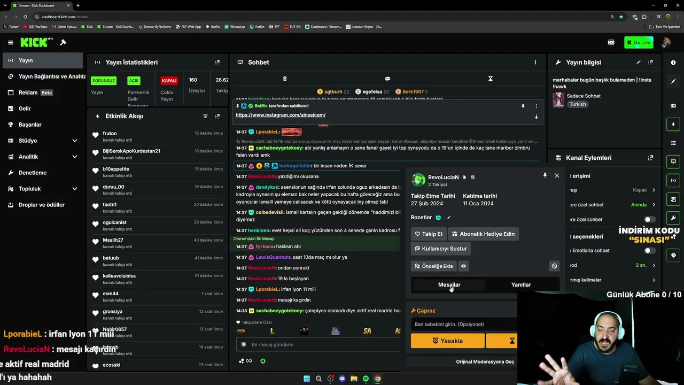The width and height of the screenshot is (684, 385).
Task: Click the Sadece Sohbet category thumbnail
Action: (558, 100)
